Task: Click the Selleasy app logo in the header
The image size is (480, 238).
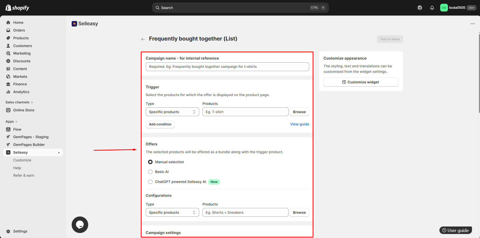Action: point(74,24)
